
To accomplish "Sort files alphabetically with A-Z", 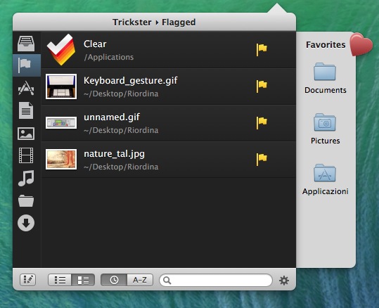I will pyautogui.click(x=140, y=280).
